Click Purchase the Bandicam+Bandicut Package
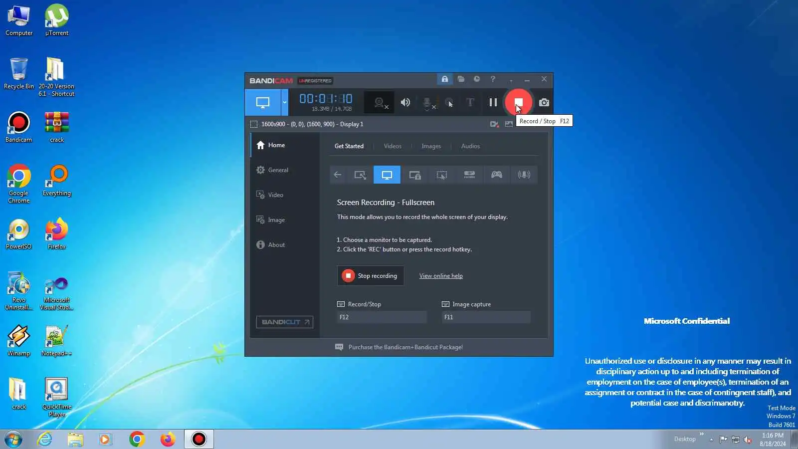 pos(405,347)
